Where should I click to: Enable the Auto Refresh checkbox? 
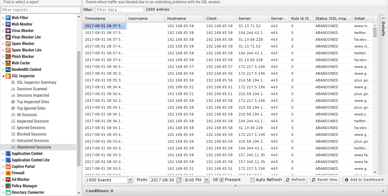pyautogui.click(x=253, y=180)
